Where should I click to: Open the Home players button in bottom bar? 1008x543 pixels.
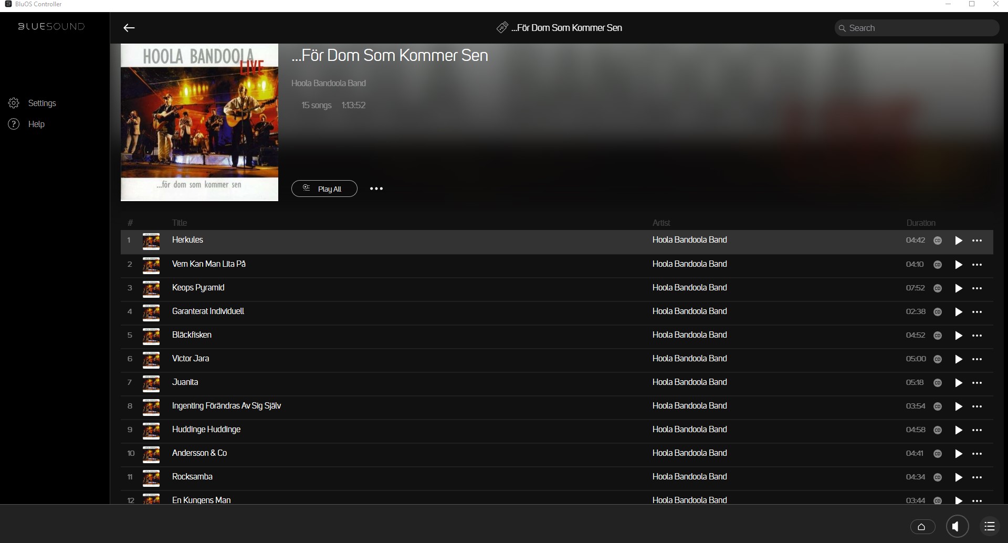[922, 527]
